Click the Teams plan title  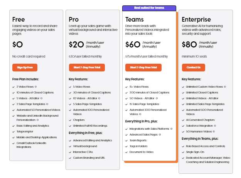tap(135, 20)
